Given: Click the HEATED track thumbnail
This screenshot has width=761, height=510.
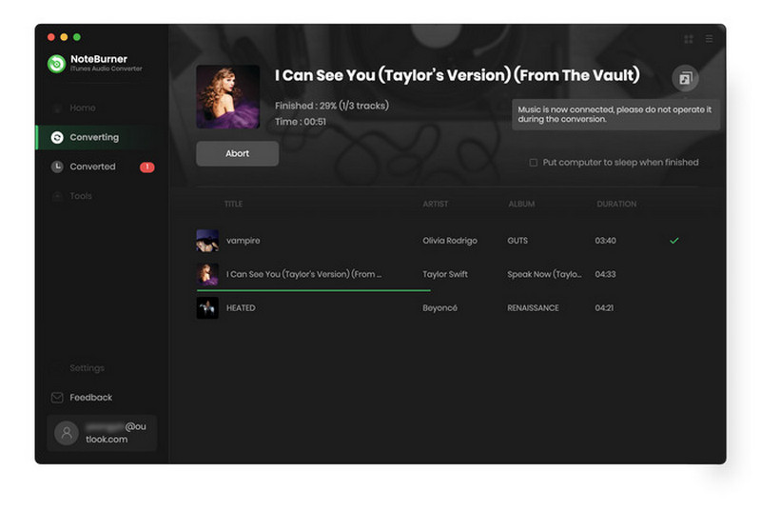Looking at the screenshot, I should pyautogui.click(x=207, y=307).
